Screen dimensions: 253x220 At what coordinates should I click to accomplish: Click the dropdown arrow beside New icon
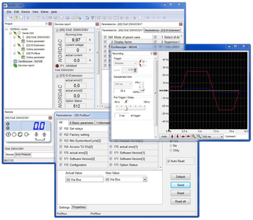coord(11,18)
